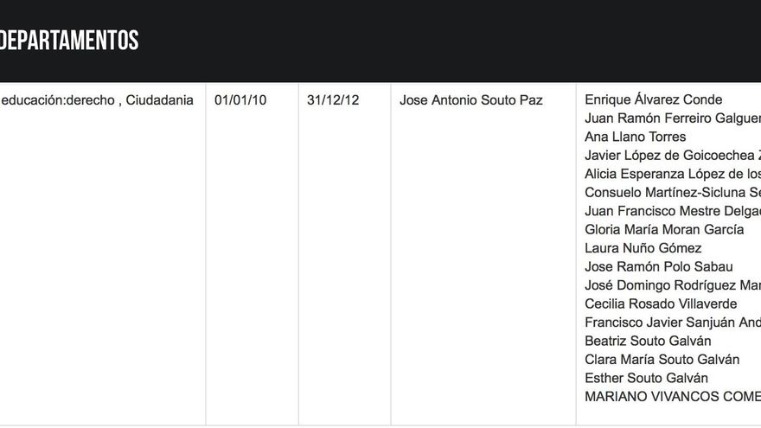Select Laura Nuño Gómez
Viewport: 761px width, 428px height.
[x=643, y=248]
